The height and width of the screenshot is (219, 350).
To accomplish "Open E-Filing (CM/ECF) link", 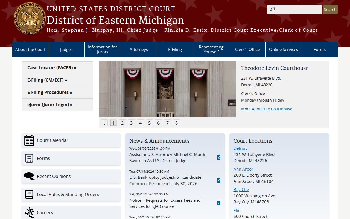I will tap(57, 80).
